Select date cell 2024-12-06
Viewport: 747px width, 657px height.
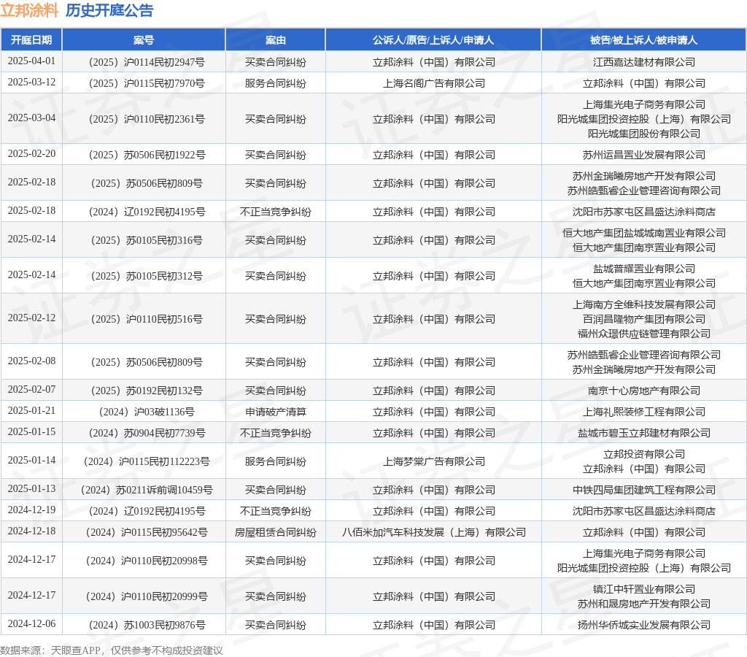point(31,623)
